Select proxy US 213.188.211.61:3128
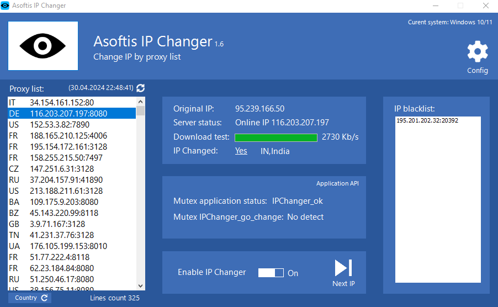498x307 pixels. (x=72, y=191)
